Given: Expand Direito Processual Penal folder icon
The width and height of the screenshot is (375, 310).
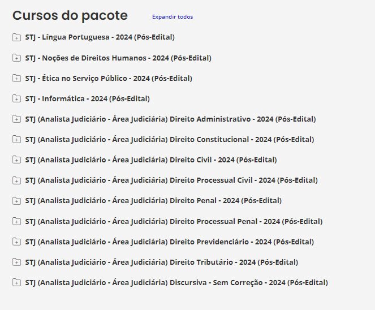Looking at the screenshot, I should (16, 221).
